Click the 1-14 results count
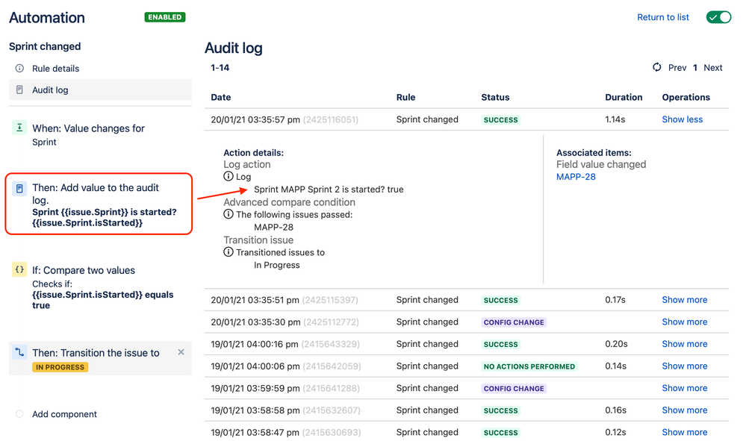 [220, 67]
